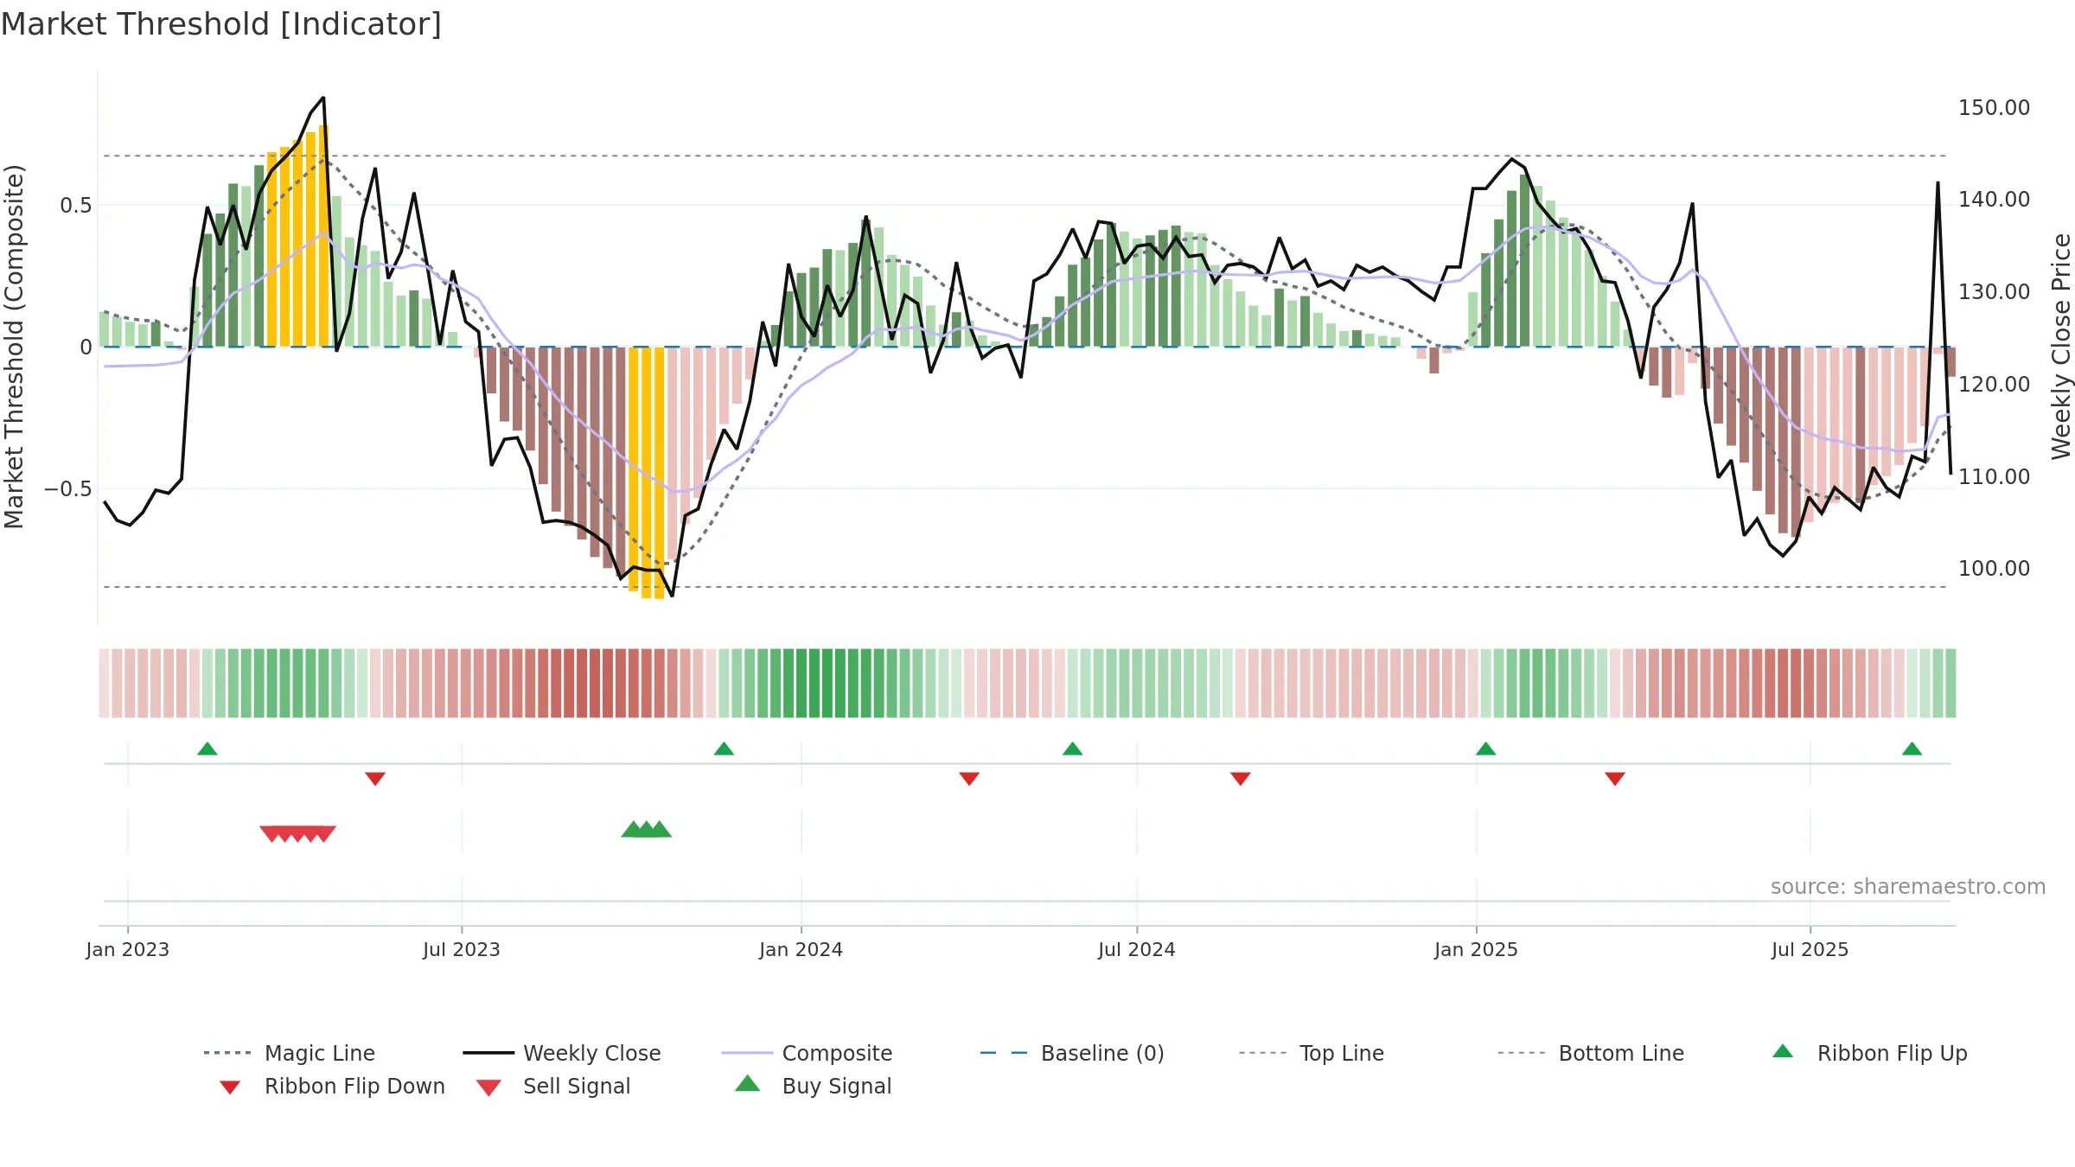The image size is (2075, 1167).
Task: Toggle the Bottom Line legend entry
Action: [x=1591, y=1053]
